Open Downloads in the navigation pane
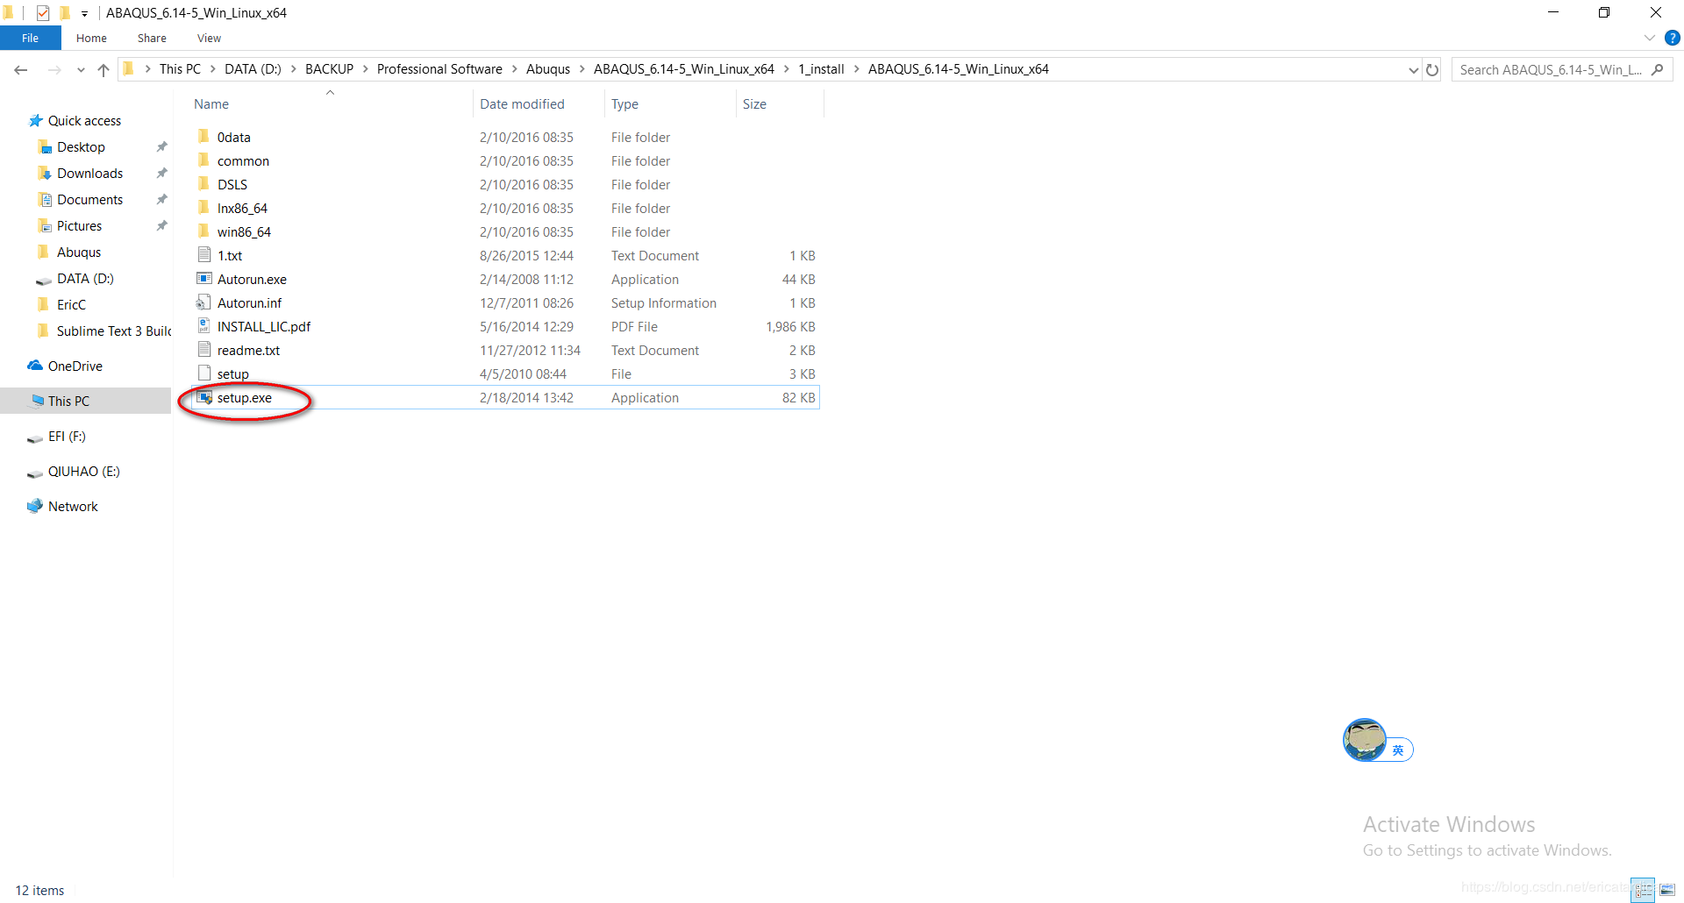This screenshot has height=903, width=1684. coord(89,173)
